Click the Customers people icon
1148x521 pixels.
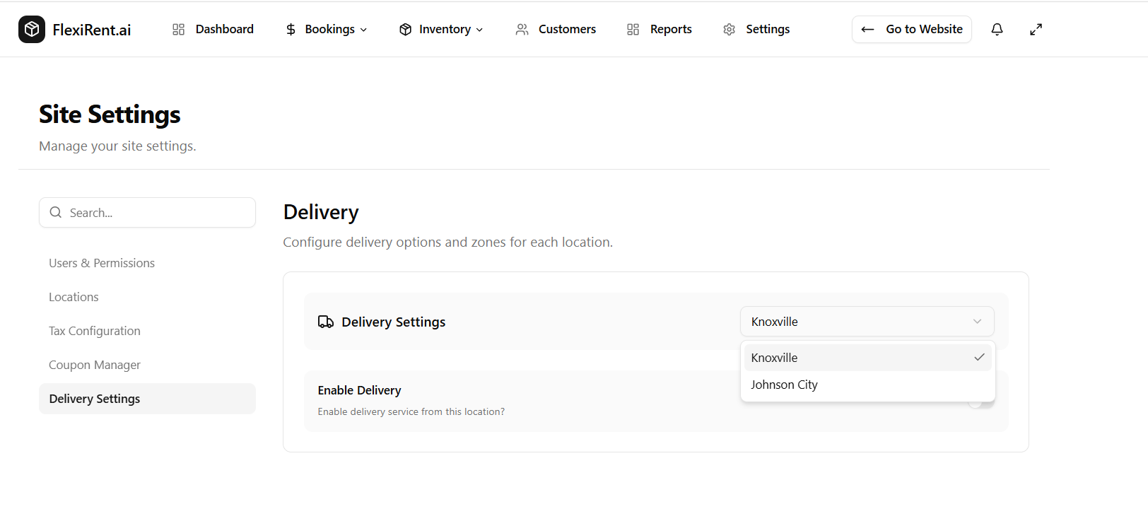click(522, 29)
